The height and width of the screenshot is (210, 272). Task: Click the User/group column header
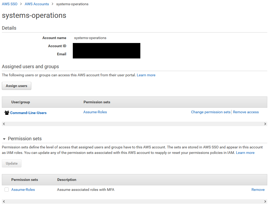click(21, 102)
